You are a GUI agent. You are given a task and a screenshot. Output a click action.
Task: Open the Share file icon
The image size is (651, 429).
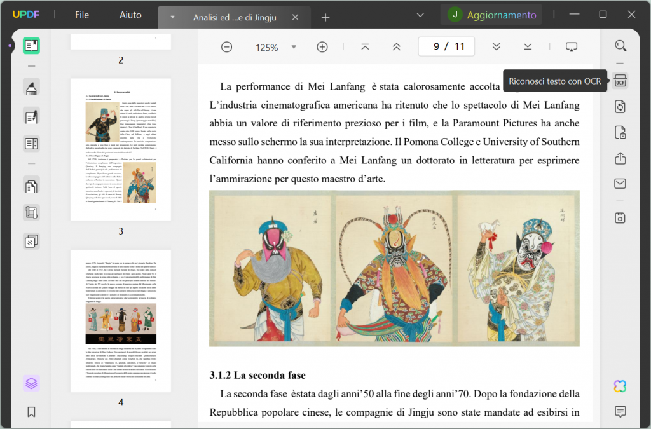click(x=620, y=159)
